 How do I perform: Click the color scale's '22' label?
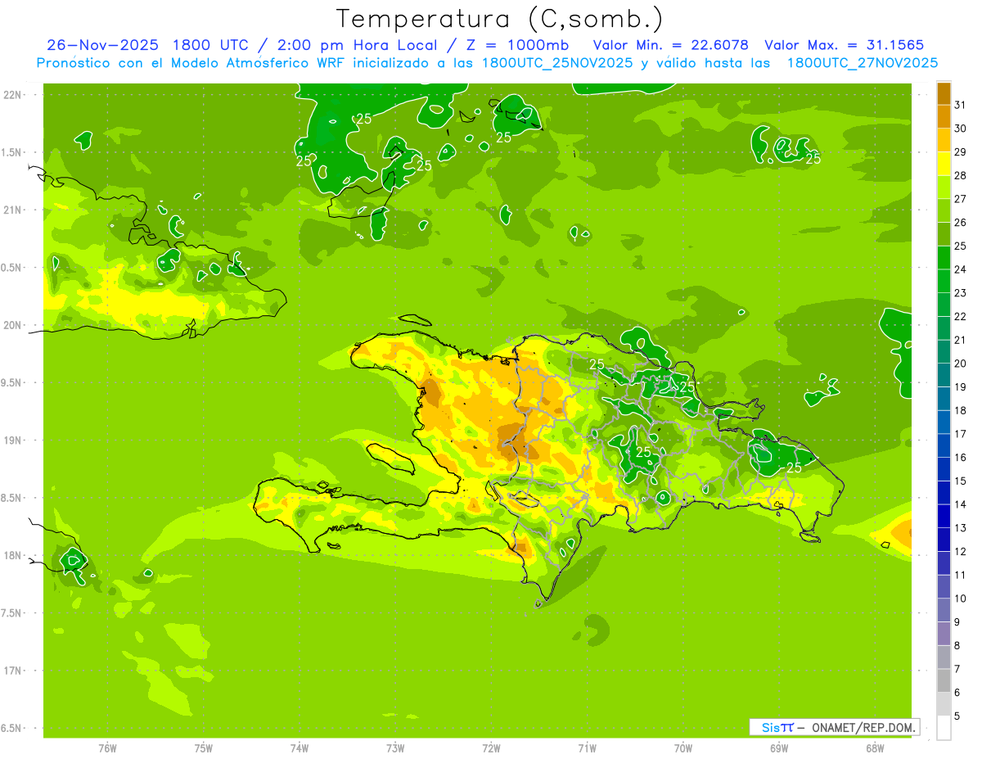[961, 317]
